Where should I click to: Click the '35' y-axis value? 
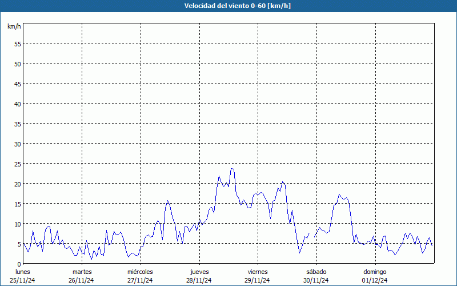click(18, 124)
